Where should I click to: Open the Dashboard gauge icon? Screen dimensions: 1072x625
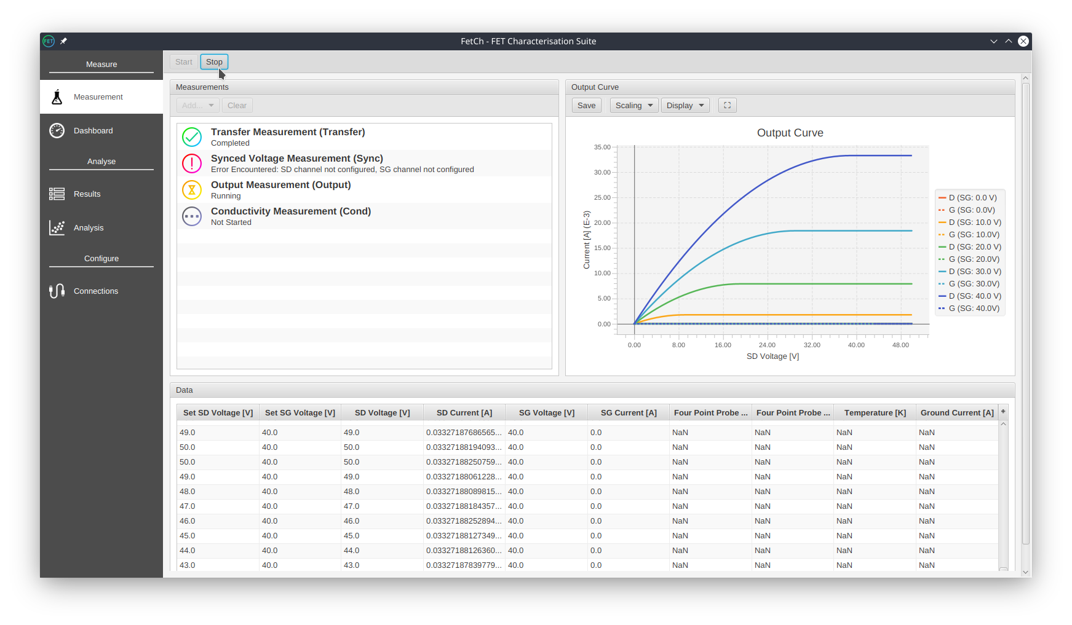coord(57,130)
